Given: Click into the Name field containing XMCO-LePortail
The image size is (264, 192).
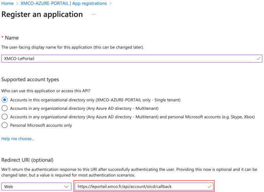Looking at the screenshot, I should click(126, 59).
